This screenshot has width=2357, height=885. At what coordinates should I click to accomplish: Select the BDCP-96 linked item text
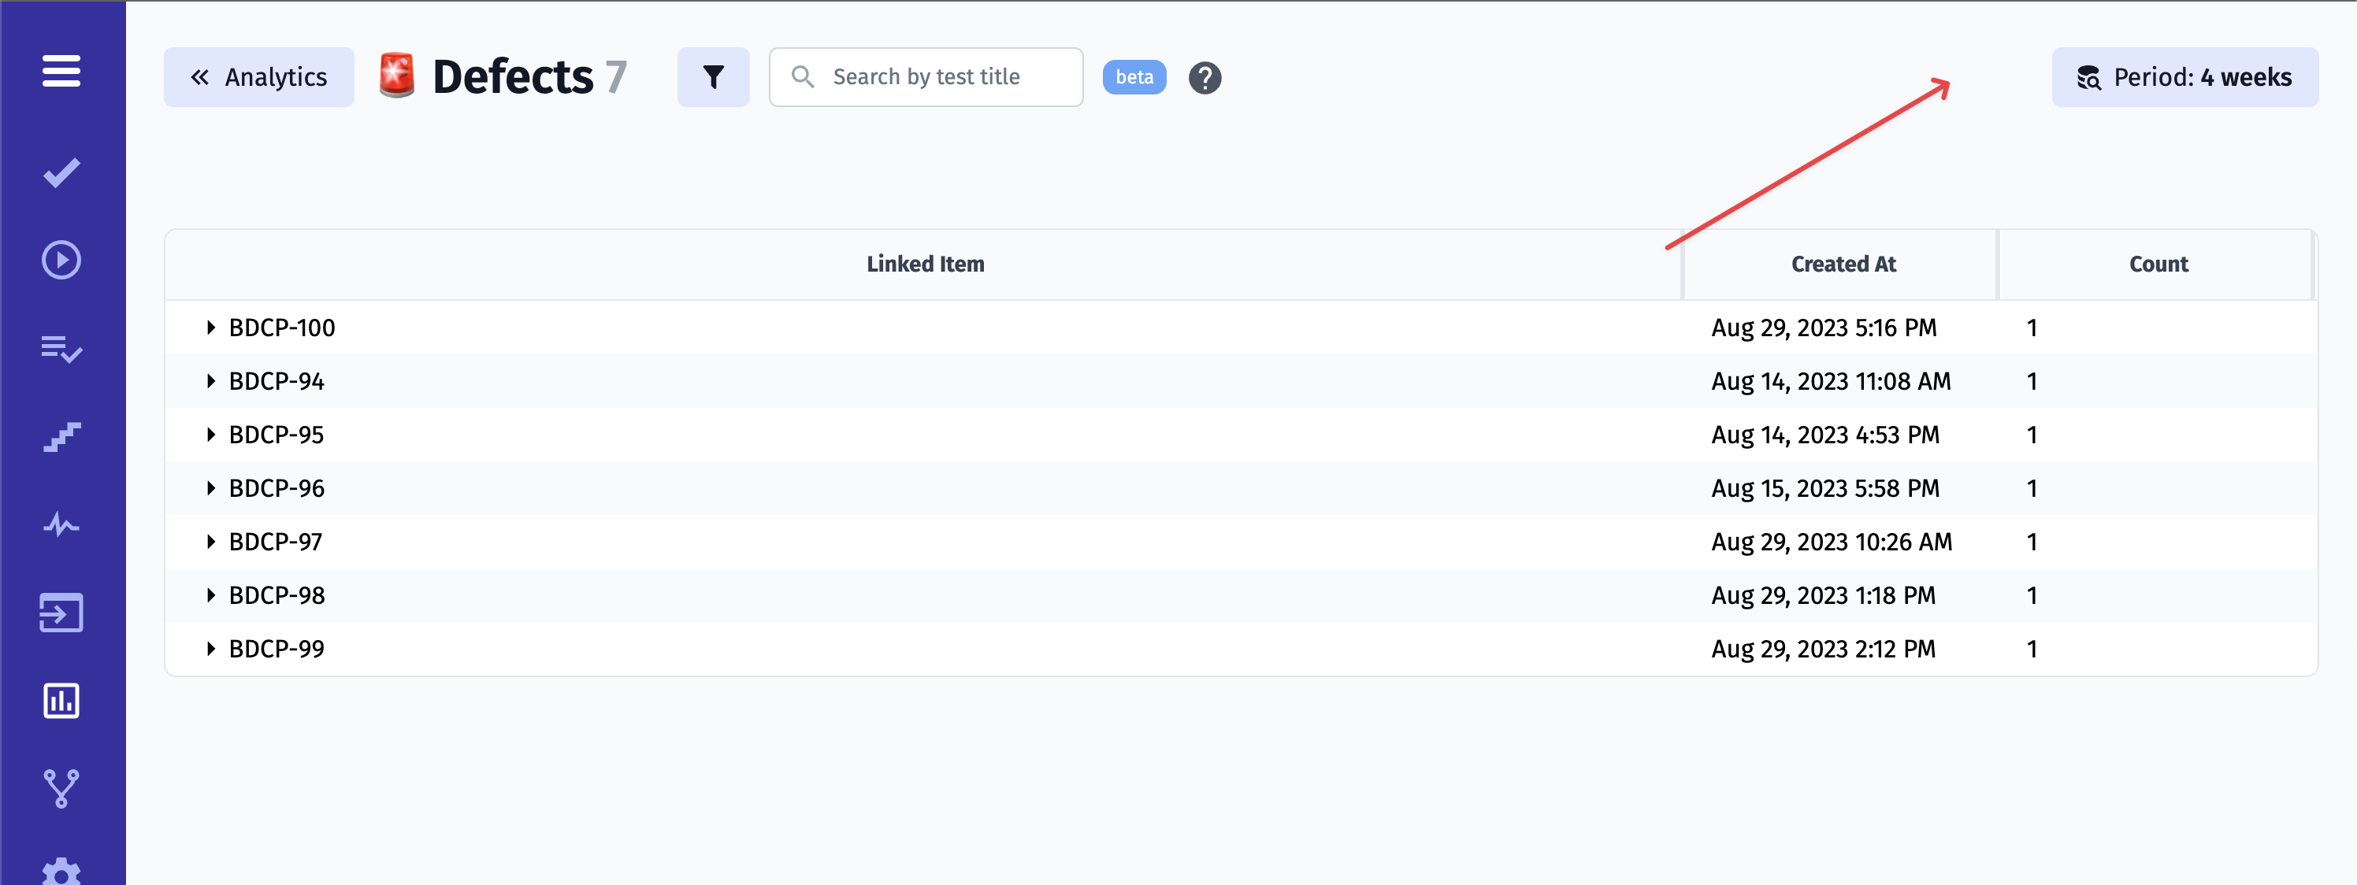pos(277,488)
